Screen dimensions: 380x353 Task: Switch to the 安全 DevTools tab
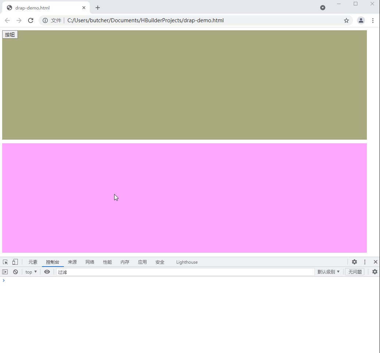(160, 262)
